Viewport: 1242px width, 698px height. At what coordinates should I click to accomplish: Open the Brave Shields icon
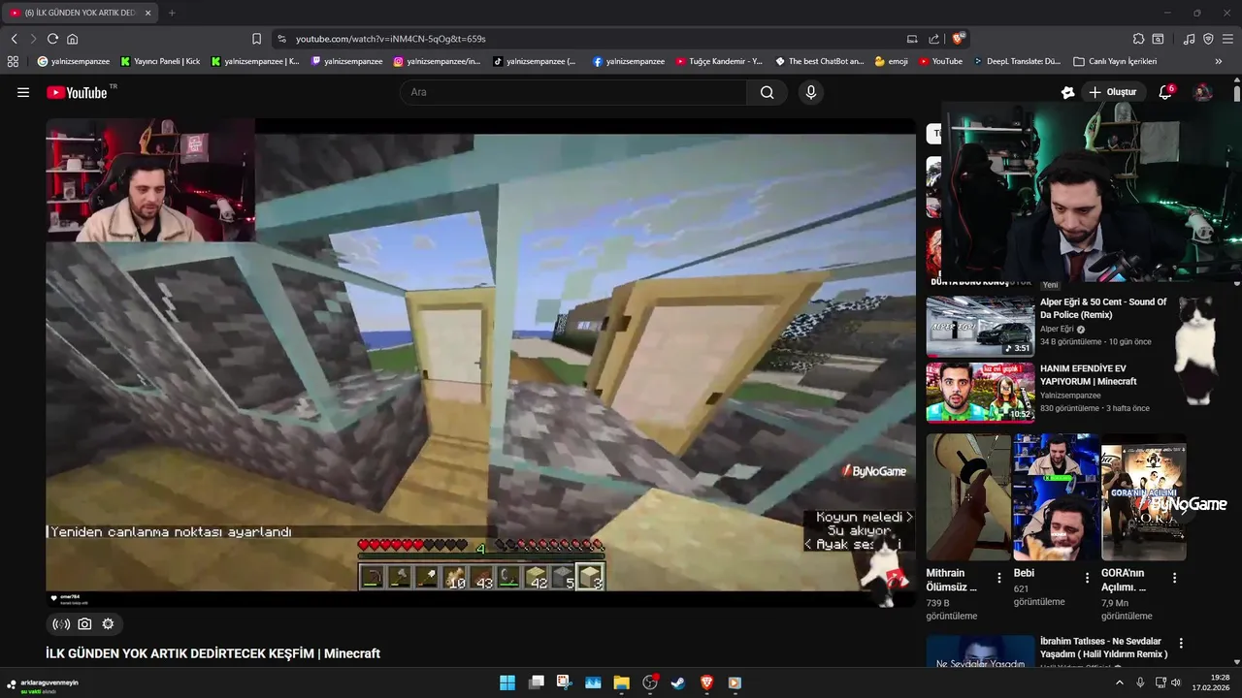click(959, 39)
